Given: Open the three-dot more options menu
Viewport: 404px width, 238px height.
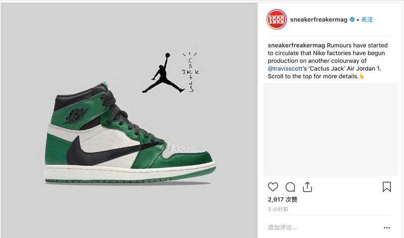Looking at the screenshot, I should point(387,228).
